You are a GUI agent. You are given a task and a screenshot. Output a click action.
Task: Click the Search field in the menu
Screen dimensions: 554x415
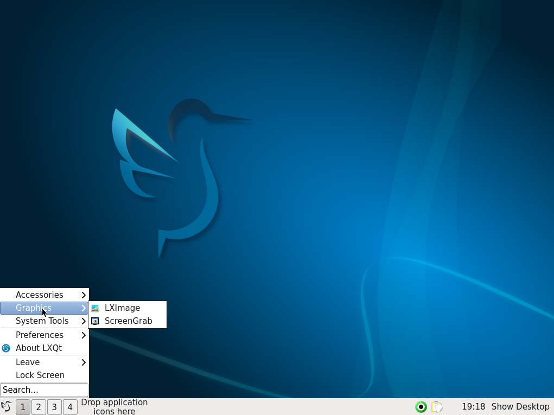[44, 390]
